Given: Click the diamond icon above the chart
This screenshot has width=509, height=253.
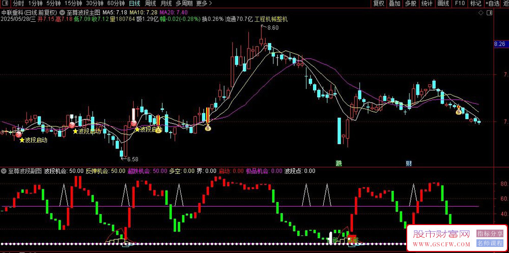Looking at the screenshot, I should click(x=481, y=13).
